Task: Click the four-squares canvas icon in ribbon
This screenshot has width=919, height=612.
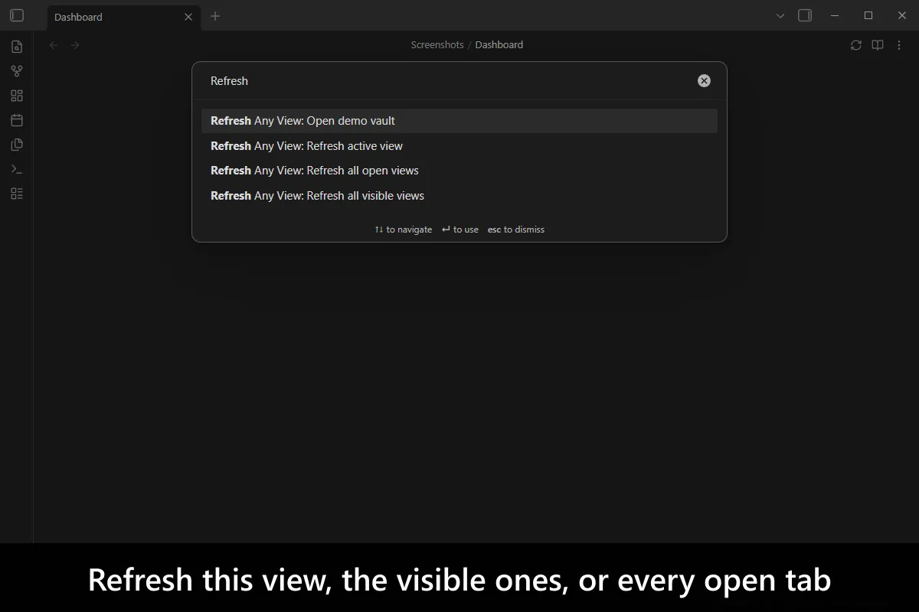Action: click(x=17, y=96)
